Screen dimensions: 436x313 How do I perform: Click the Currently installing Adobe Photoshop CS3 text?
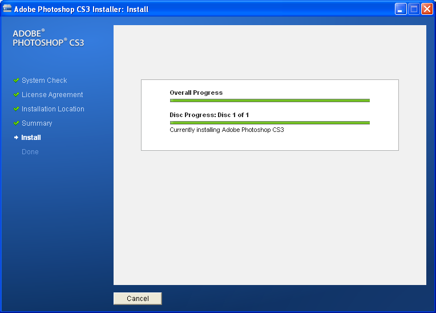pyautogui.click(x=227, y=130)
